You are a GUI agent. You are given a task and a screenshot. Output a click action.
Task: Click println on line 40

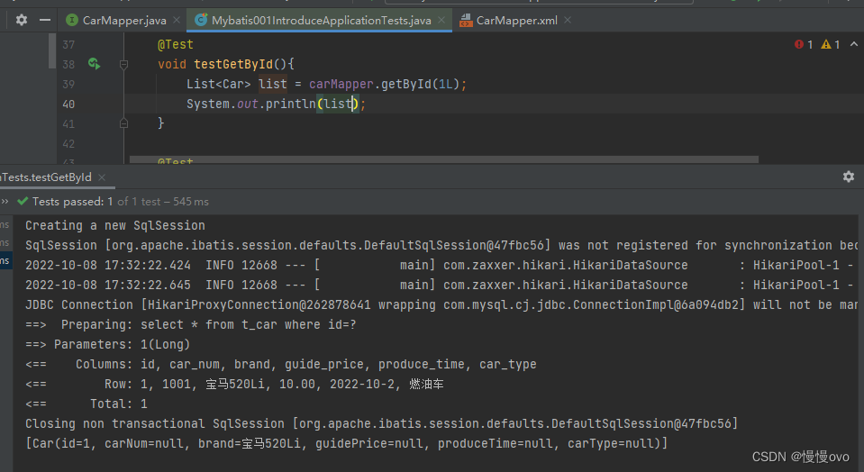291,104
